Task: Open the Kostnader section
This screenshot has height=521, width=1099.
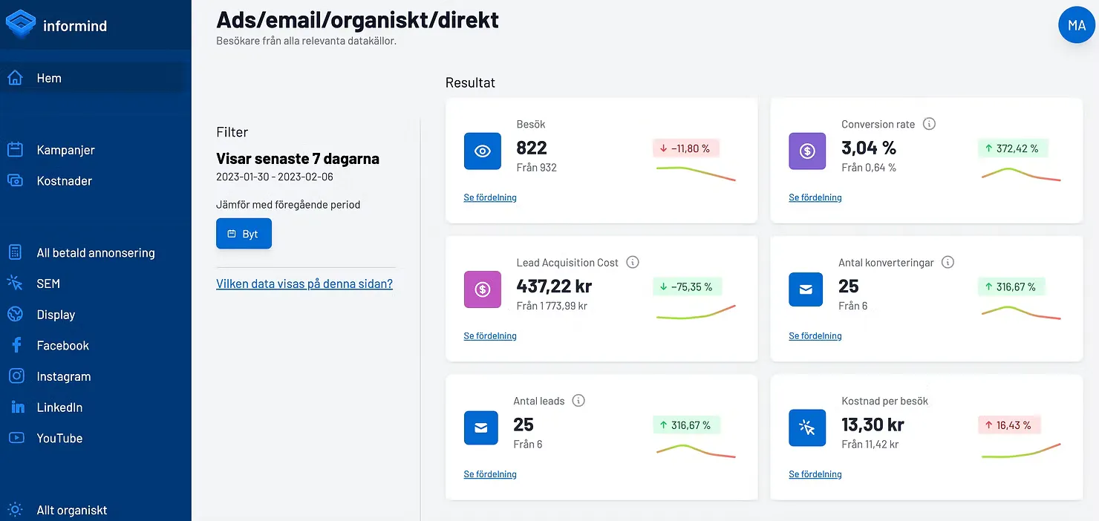Action: pyautogui.click(x=65, y=180)
